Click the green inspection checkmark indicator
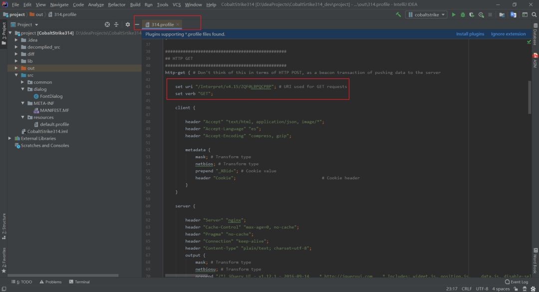The width and height of the screenshot is (539, 292). coord(529,42)
